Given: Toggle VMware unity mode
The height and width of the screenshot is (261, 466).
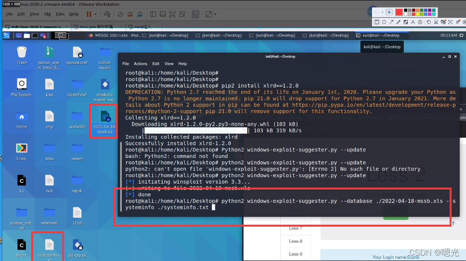Looking at the screenshot, I should pyautogui.click(x=182, y=14).
